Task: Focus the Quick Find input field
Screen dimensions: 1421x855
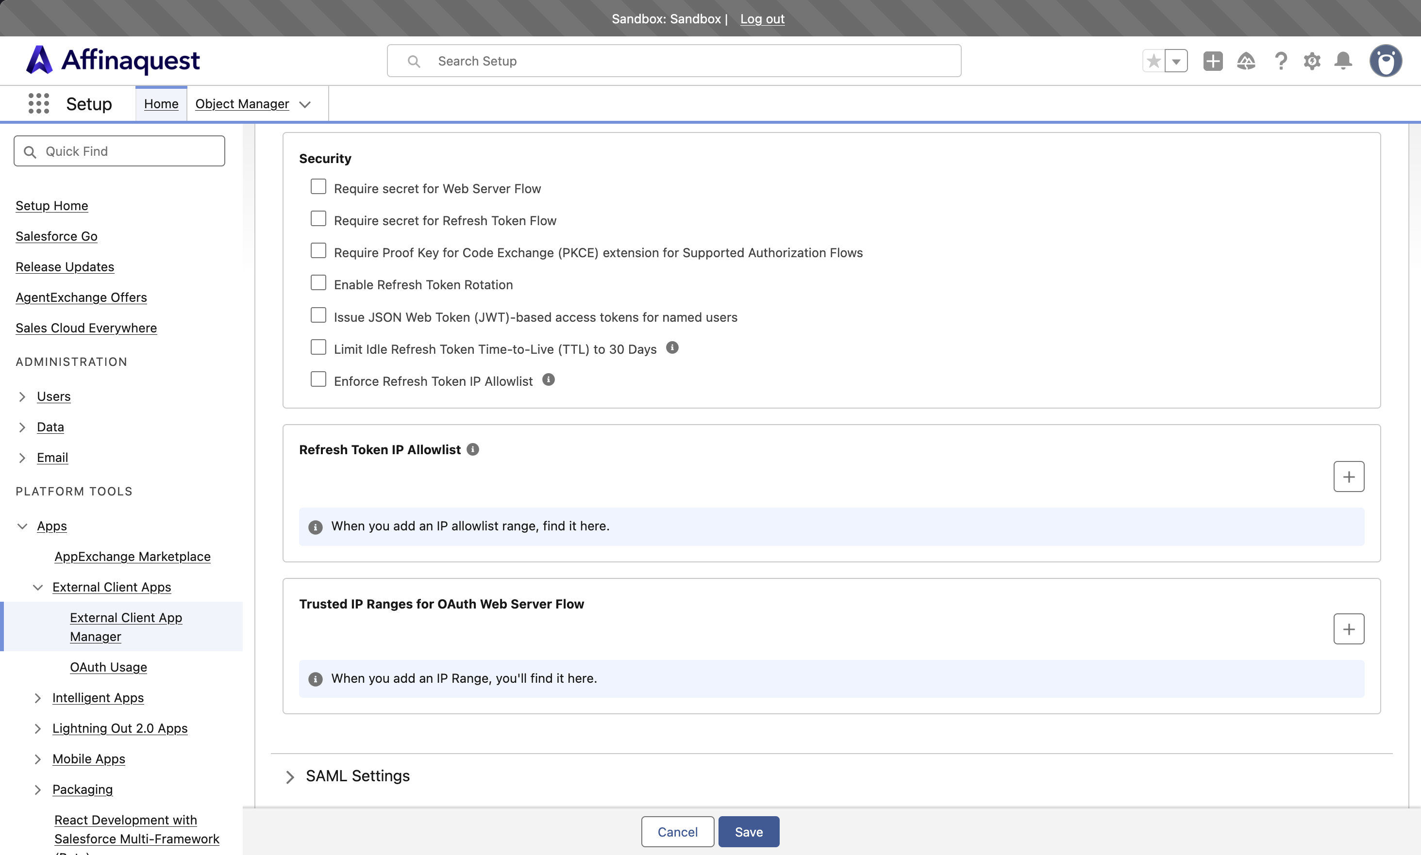Action: pos(119,151)
